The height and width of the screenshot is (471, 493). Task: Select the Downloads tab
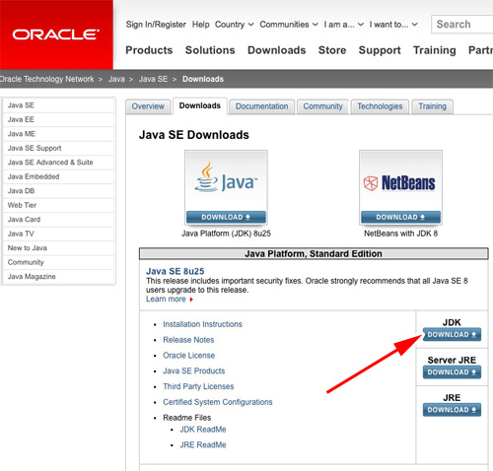click(200, 105)
